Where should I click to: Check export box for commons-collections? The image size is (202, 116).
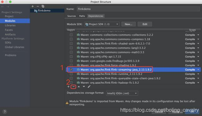tap(71, 35)
